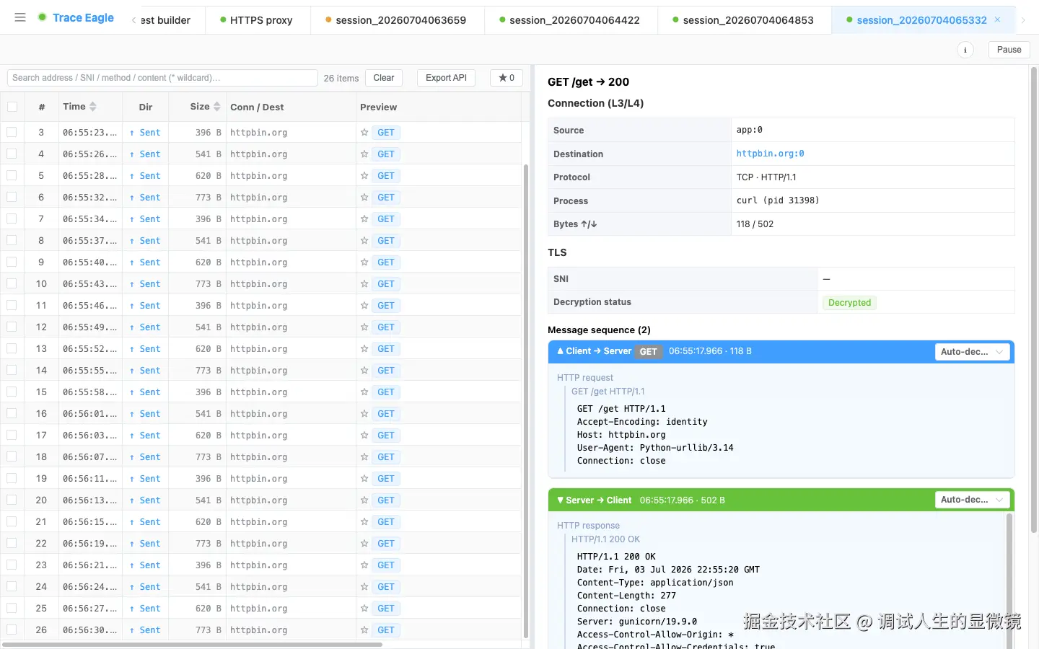
Task: Switch to the HTTPS proxy tab
Action: tap(256, 20)
